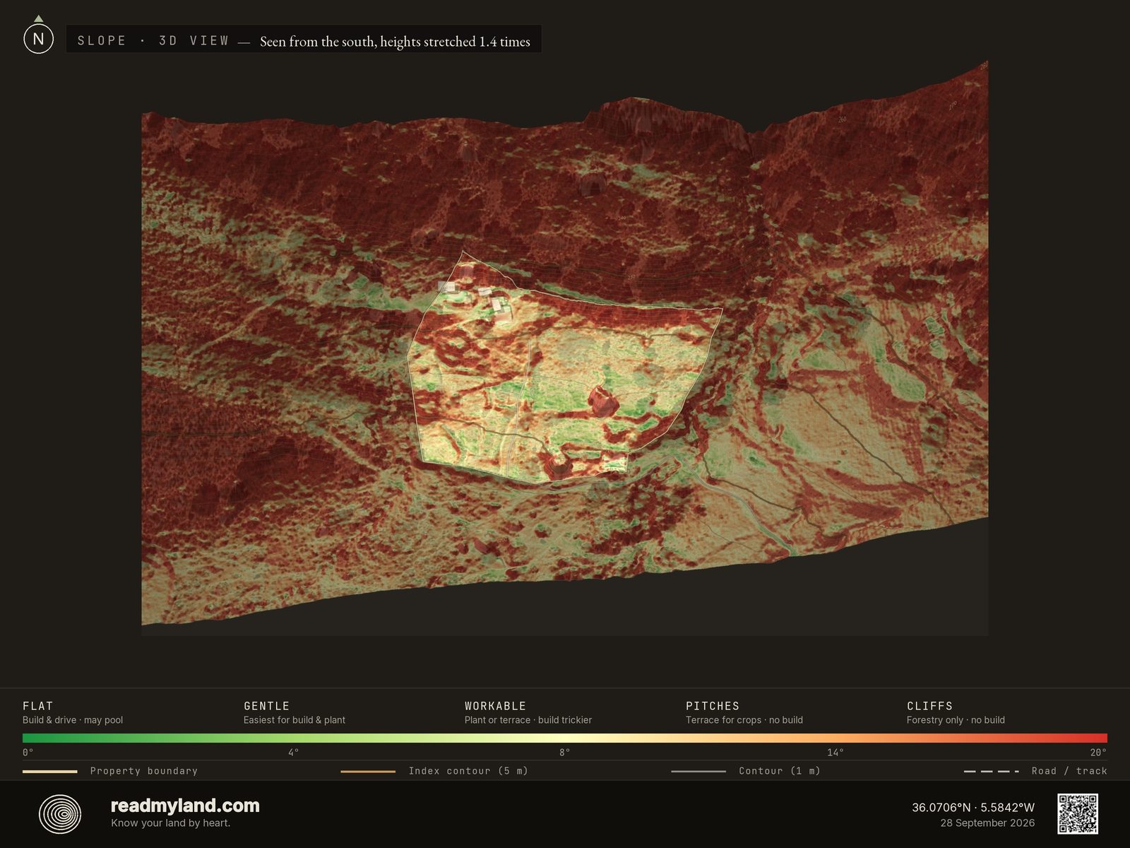Screen dimensions: 1130x848
Task: Click the 'Index contour (5 m)' legend entry
Action: point(434,771)
